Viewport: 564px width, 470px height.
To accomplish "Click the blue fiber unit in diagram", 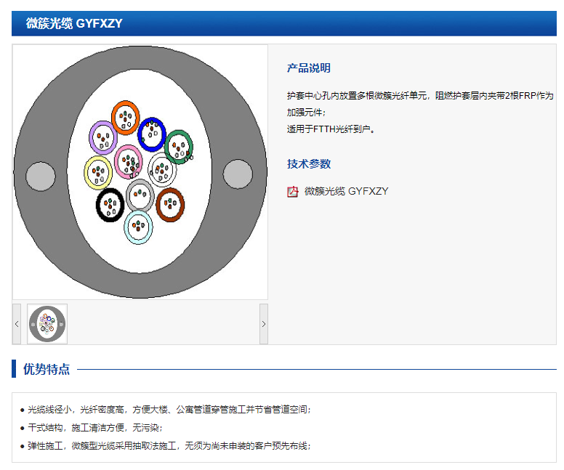I will (152, 131).
